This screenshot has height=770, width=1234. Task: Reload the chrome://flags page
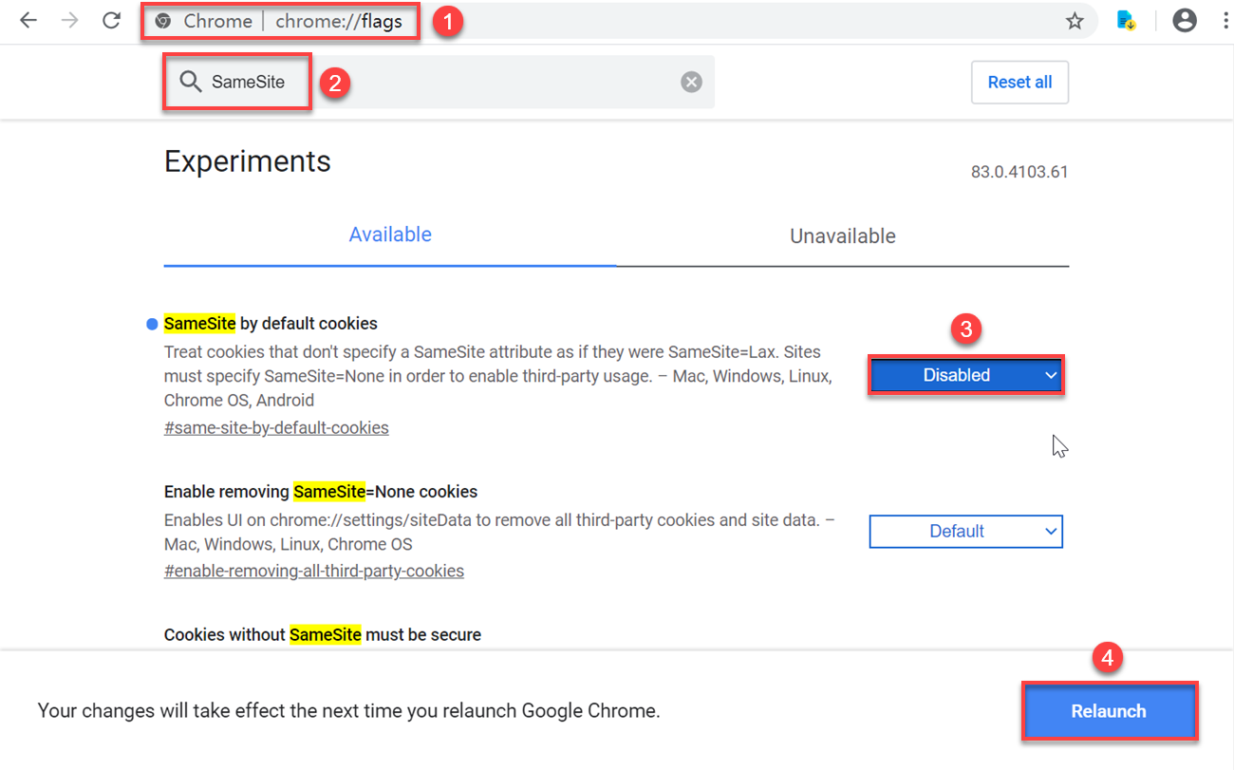coord(111,20)
